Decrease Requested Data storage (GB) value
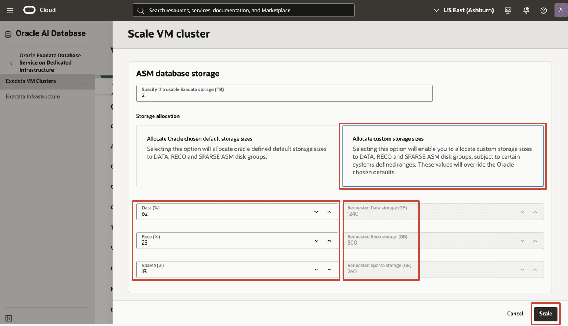Screen dimensions: 568x326 point(522,212)
